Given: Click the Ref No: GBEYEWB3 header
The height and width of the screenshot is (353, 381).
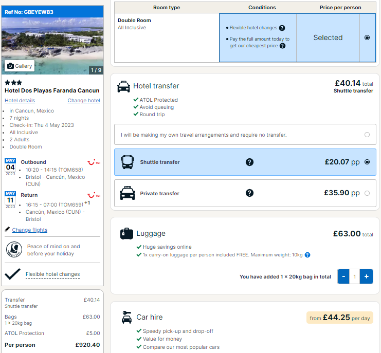Looking at the screenshot, I should point(52,12).
